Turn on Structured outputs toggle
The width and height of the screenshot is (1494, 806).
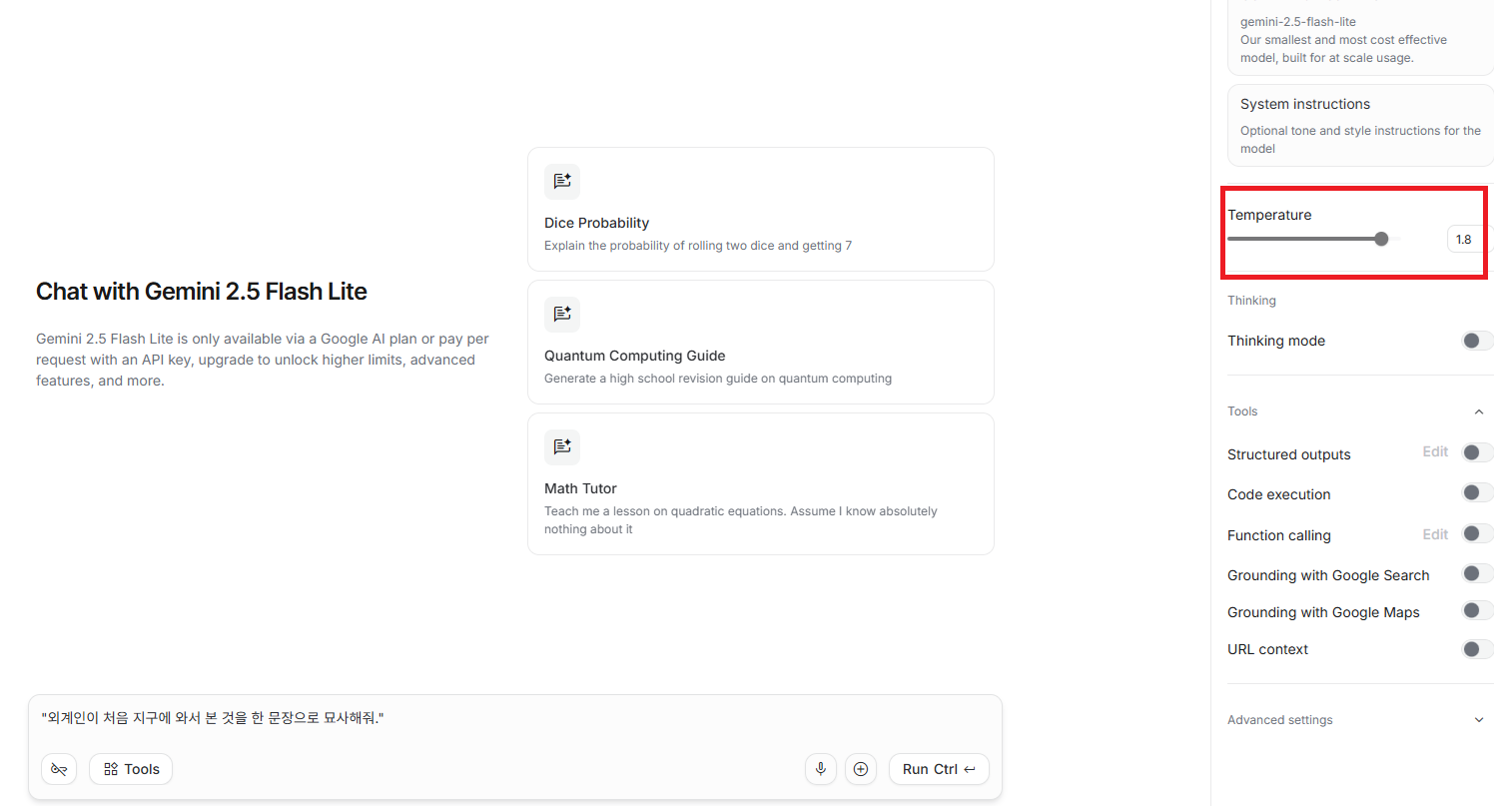tap(1477, 453)
